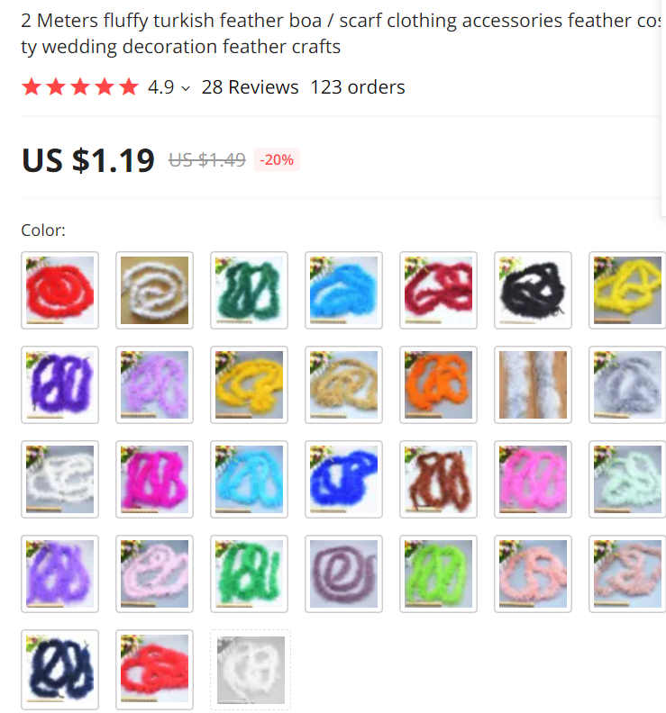The height and width of the screenshot is (713, 666).
Task: Expand the 4.9 rating dropdown arrow
Action: coord(186,88)
